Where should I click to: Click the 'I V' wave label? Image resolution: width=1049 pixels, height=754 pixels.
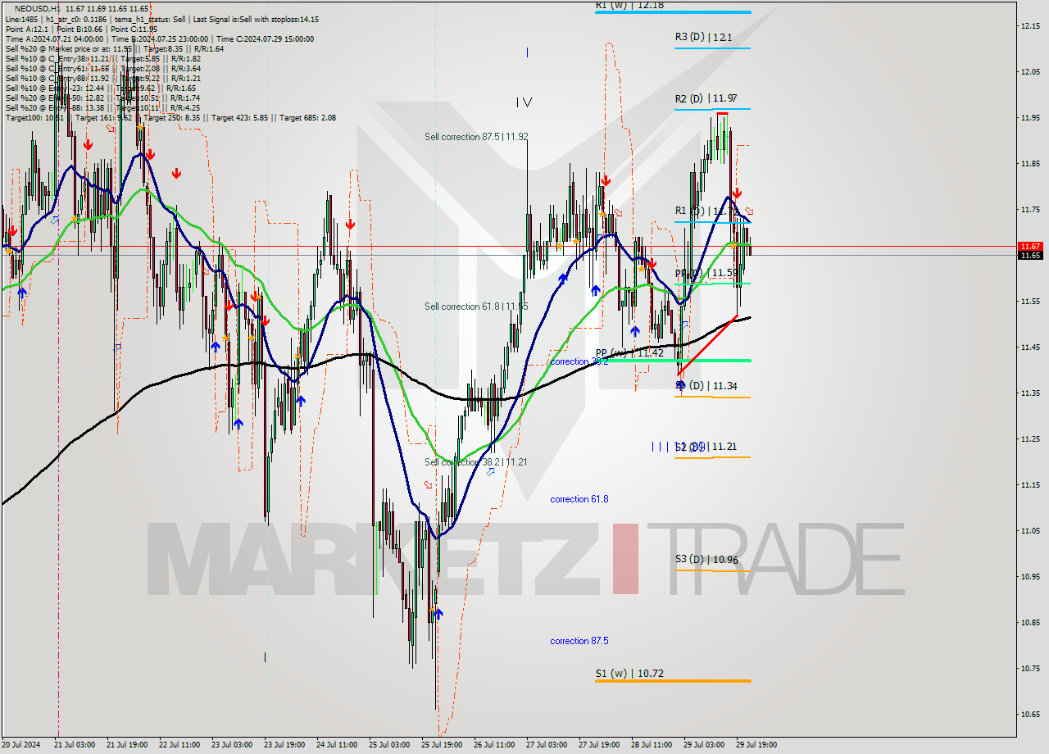[524, 102]
